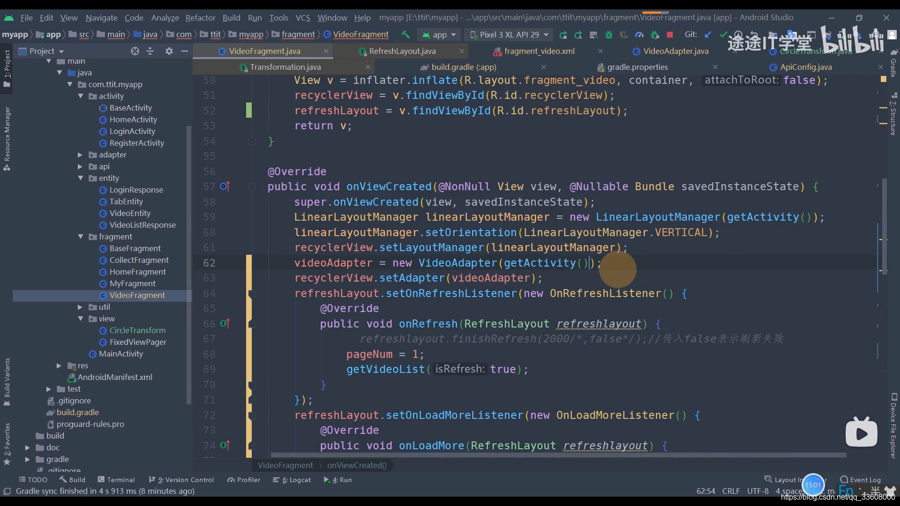
Task: Toggle the Device File Explorer side panel
Action: pyautogui.click(x=893, y=426)
